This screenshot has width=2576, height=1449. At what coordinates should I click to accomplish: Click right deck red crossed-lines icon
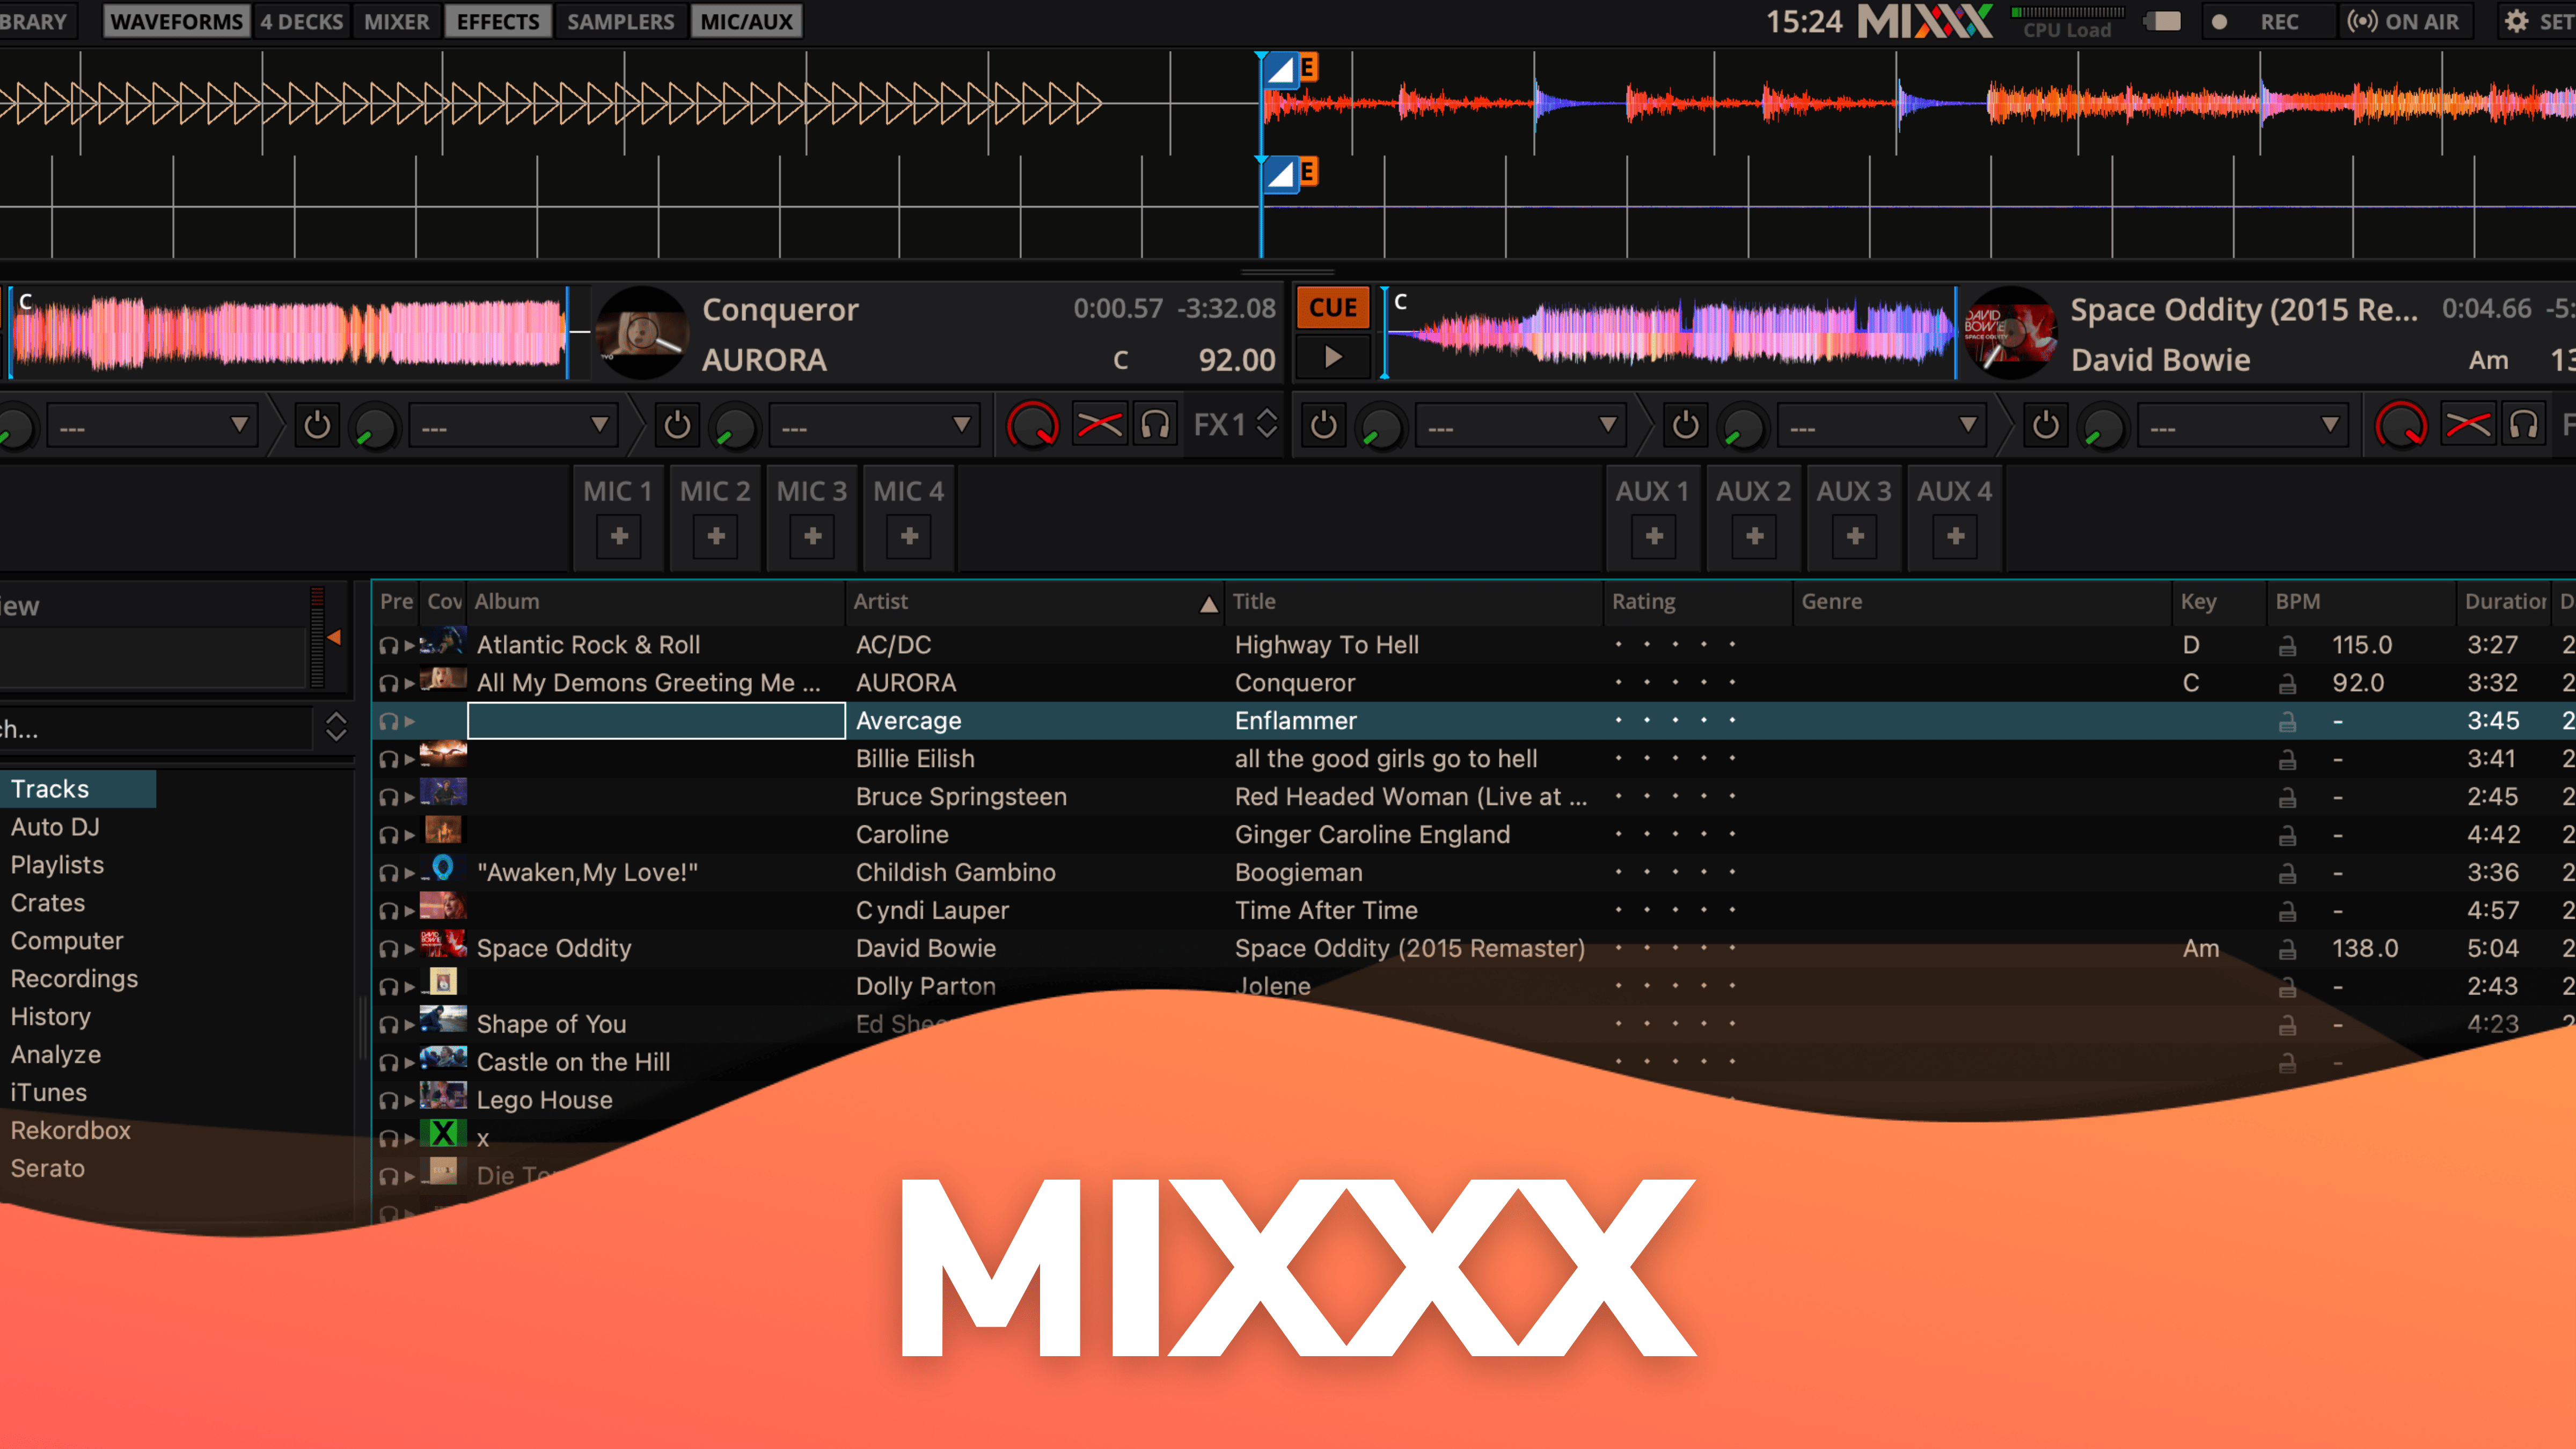click(2467, 426)
